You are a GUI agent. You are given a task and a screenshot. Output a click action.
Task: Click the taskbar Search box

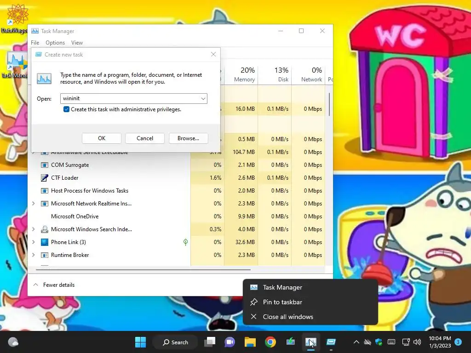tap(175, 342)
